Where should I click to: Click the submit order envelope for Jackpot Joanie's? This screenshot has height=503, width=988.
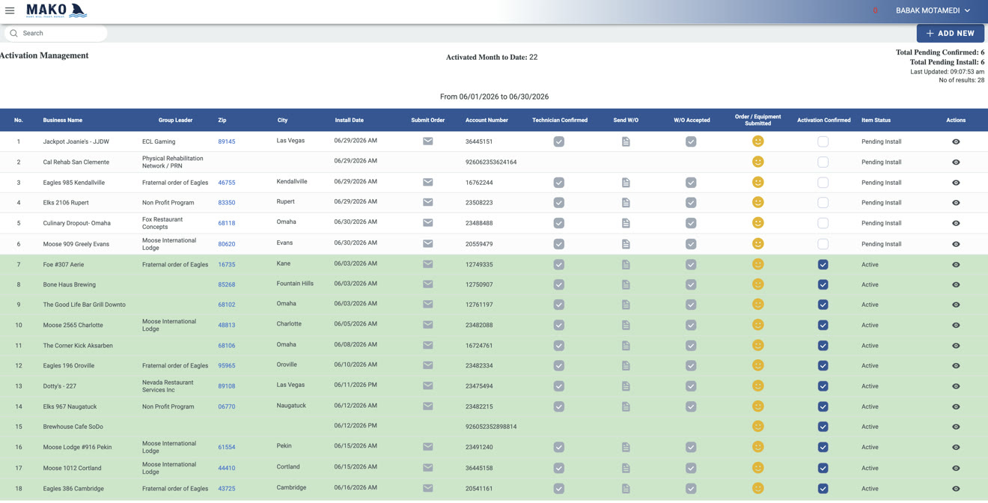point(428,141)
